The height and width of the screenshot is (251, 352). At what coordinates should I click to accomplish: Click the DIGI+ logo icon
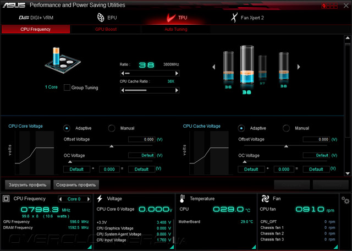[24, 18]
